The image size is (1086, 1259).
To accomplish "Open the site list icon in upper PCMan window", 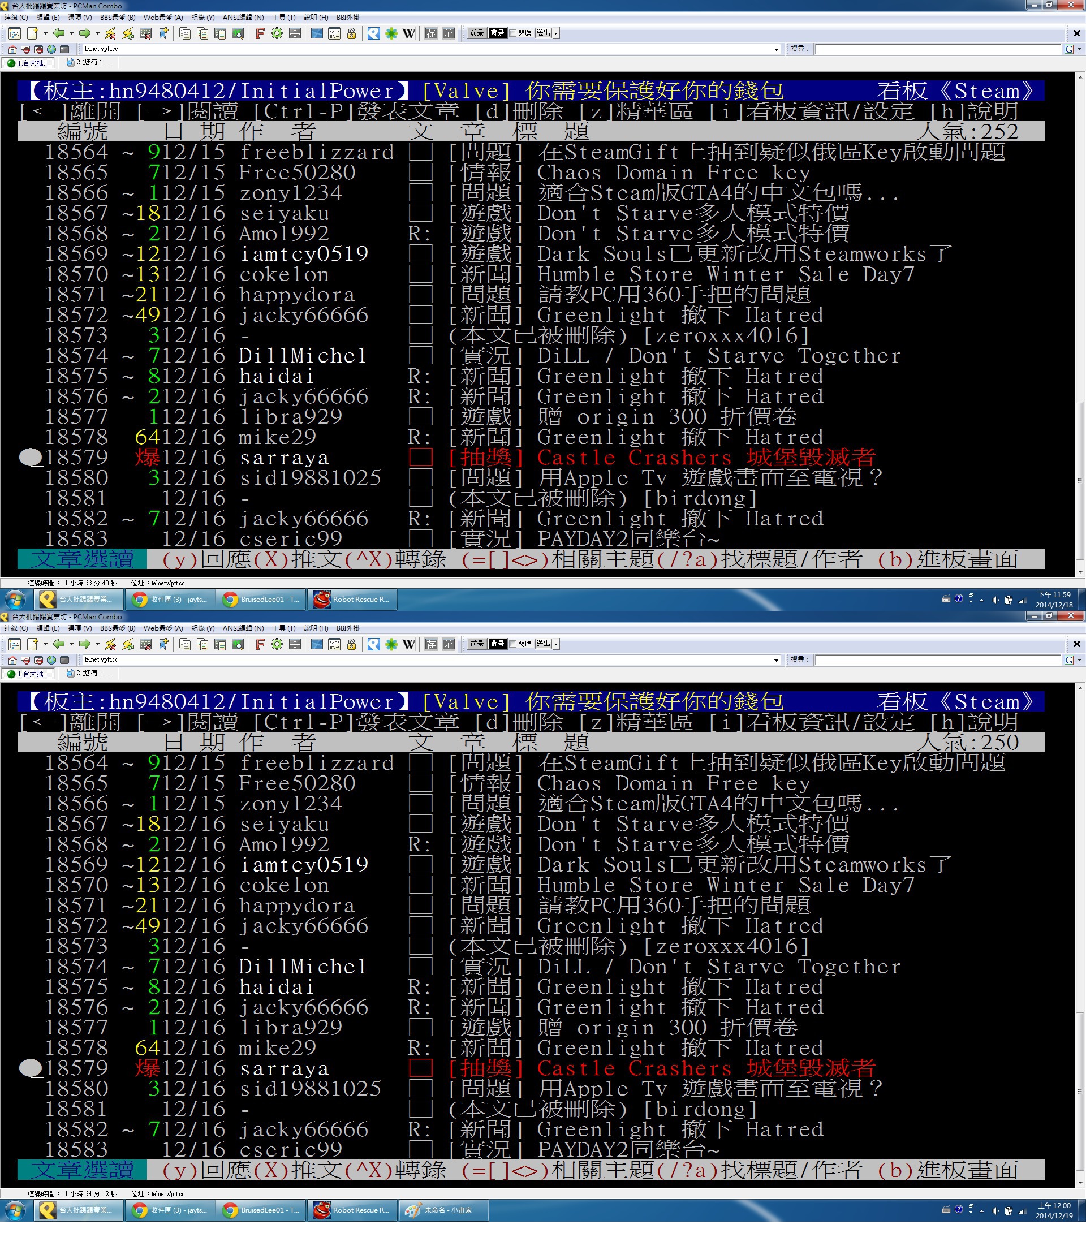I will 15,33.
